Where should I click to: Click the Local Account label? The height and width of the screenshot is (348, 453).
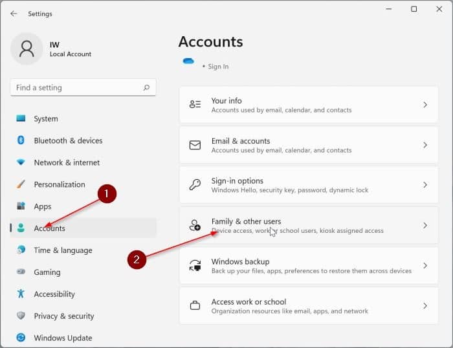click(71, 54)
